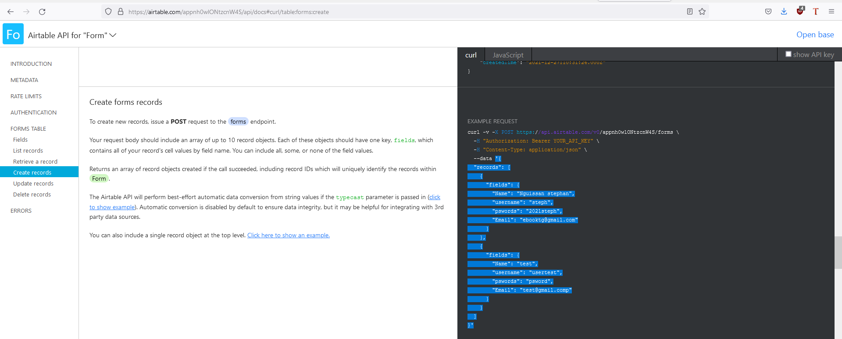
Task: Select Forms Table in sidebar
Action: click(x=29, y=129)
